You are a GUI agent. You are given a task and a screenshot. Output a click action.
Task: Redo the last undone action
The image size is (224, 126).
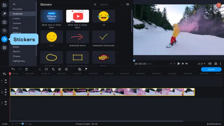[20, 69]
